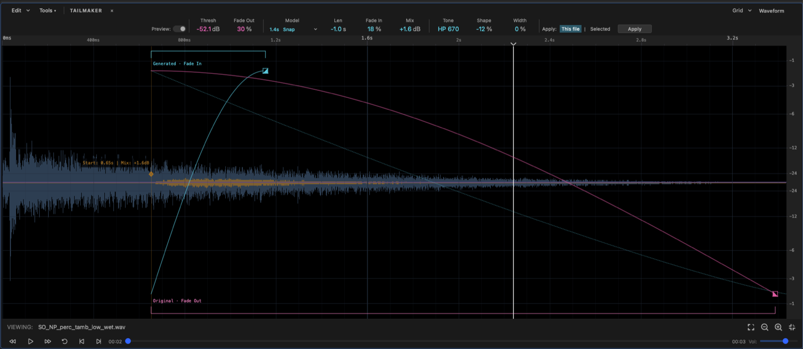This screenshot has width=803, height=349.
Task: Start playback with the play icon
Action: (x=31, y=341)
